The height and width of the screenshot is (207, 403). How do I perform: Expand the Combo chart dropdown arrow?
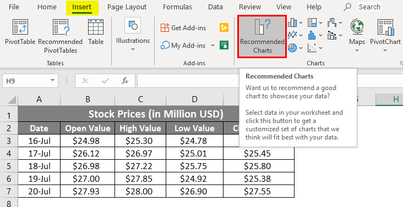pyautogui.click(x=341, y=35)
